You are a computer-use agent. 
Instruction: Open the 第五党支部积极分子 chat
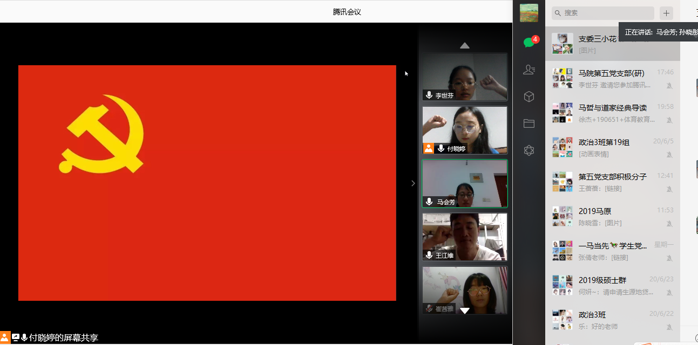613,182
